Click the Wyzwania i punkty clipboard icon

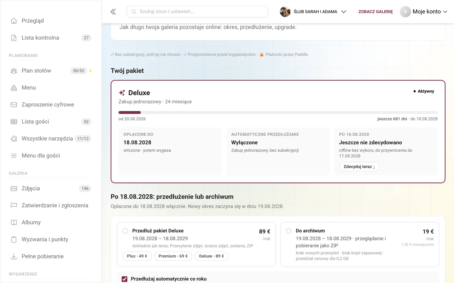pos(14,240)
